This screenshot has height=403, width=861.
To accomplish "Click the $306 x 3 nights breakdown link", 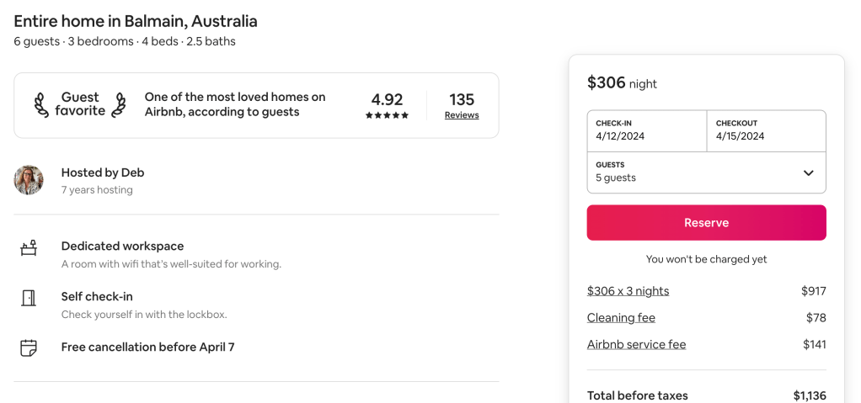I will coord(628,291).
